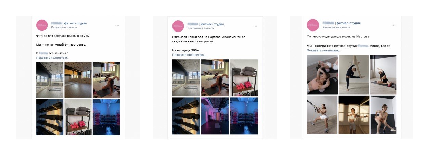Open the three-dot menu on the third post
The image size is (436, 148).
(x=394, y=25)
